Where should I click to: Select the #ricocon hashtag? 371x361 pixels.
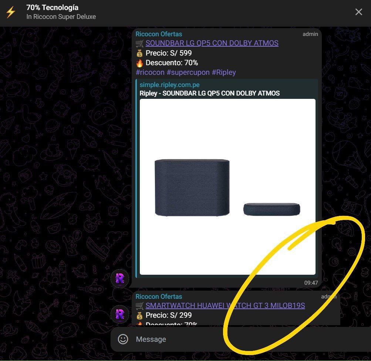150,72
